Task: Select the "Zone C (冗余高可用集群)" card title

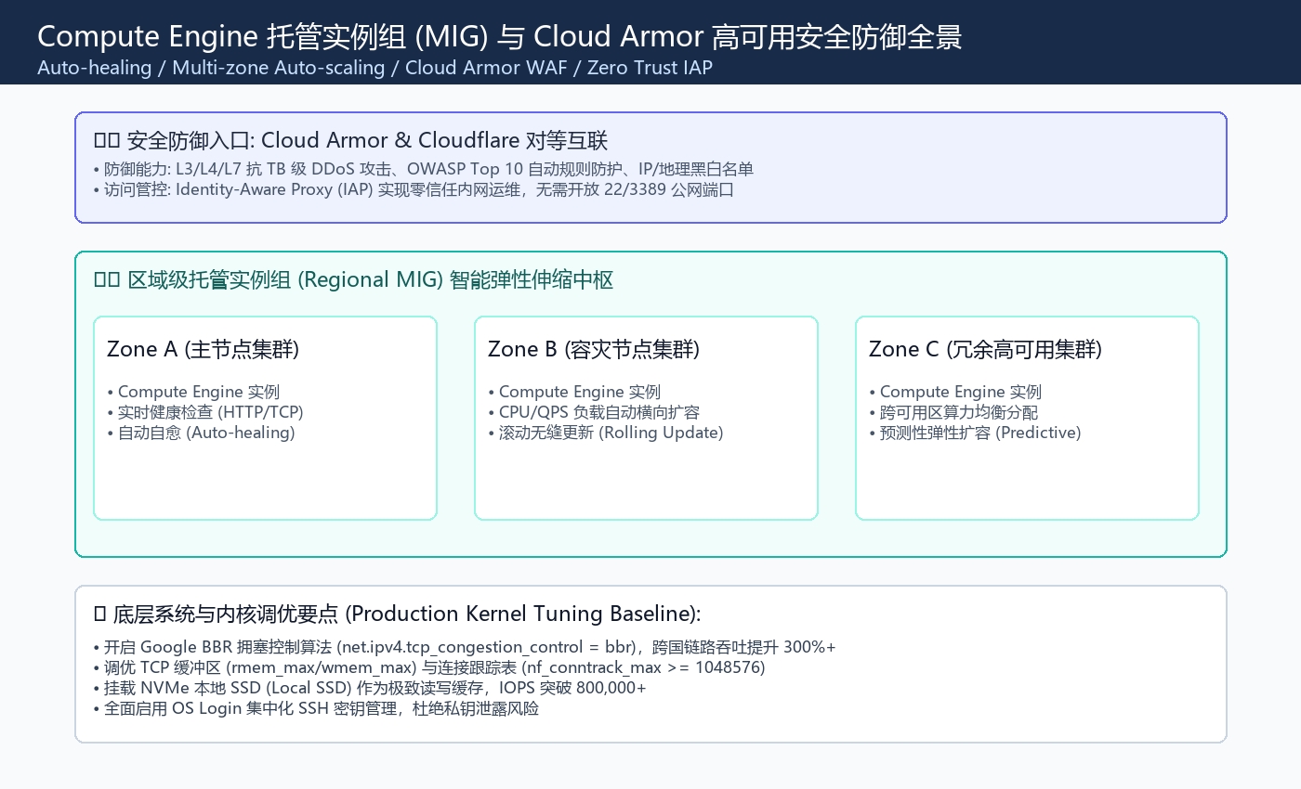Action: click(x=985, y=349)
